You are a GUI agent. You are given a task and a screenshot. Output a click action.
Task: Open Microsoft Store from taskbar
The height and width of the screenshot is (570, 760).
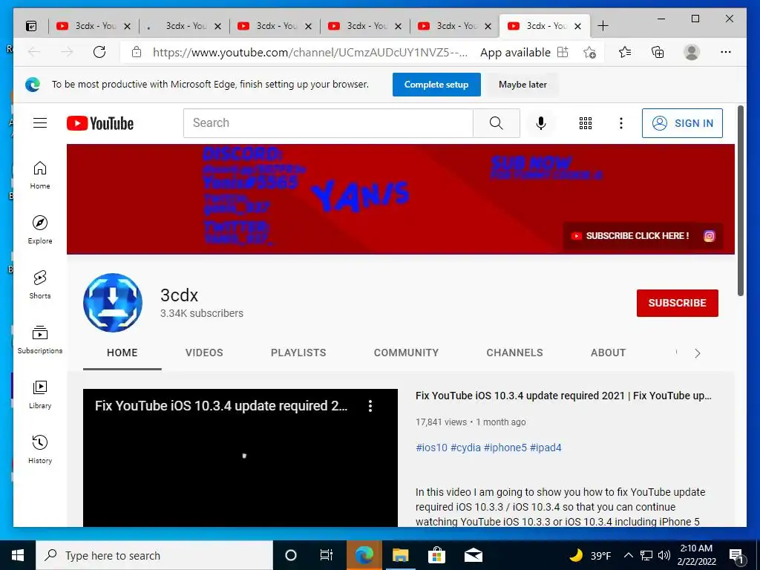[436, 555]
